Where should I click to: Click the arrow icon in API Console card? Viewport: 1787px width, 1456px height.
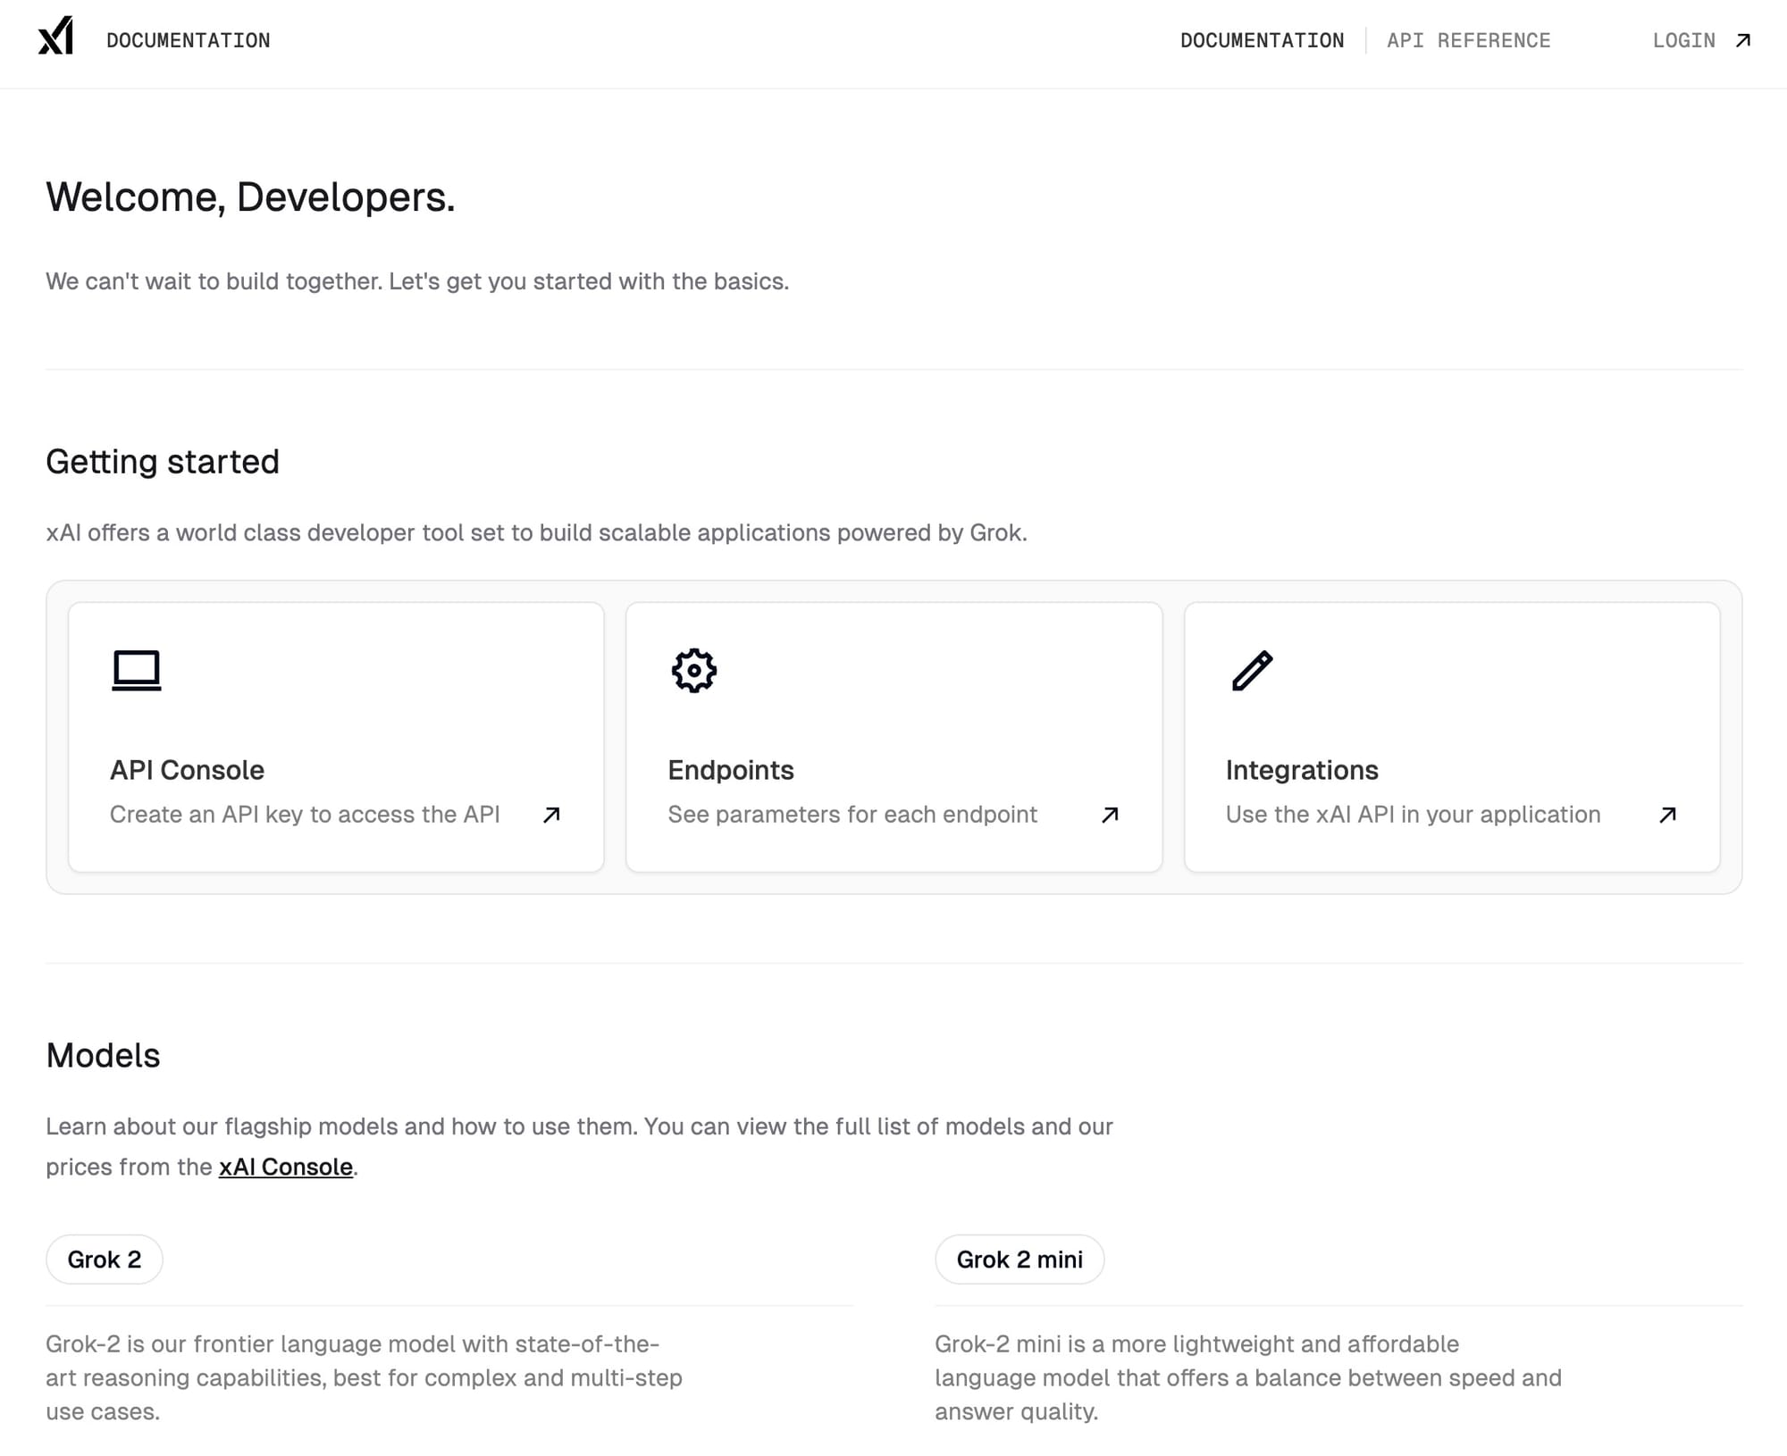tap(552, 815)
